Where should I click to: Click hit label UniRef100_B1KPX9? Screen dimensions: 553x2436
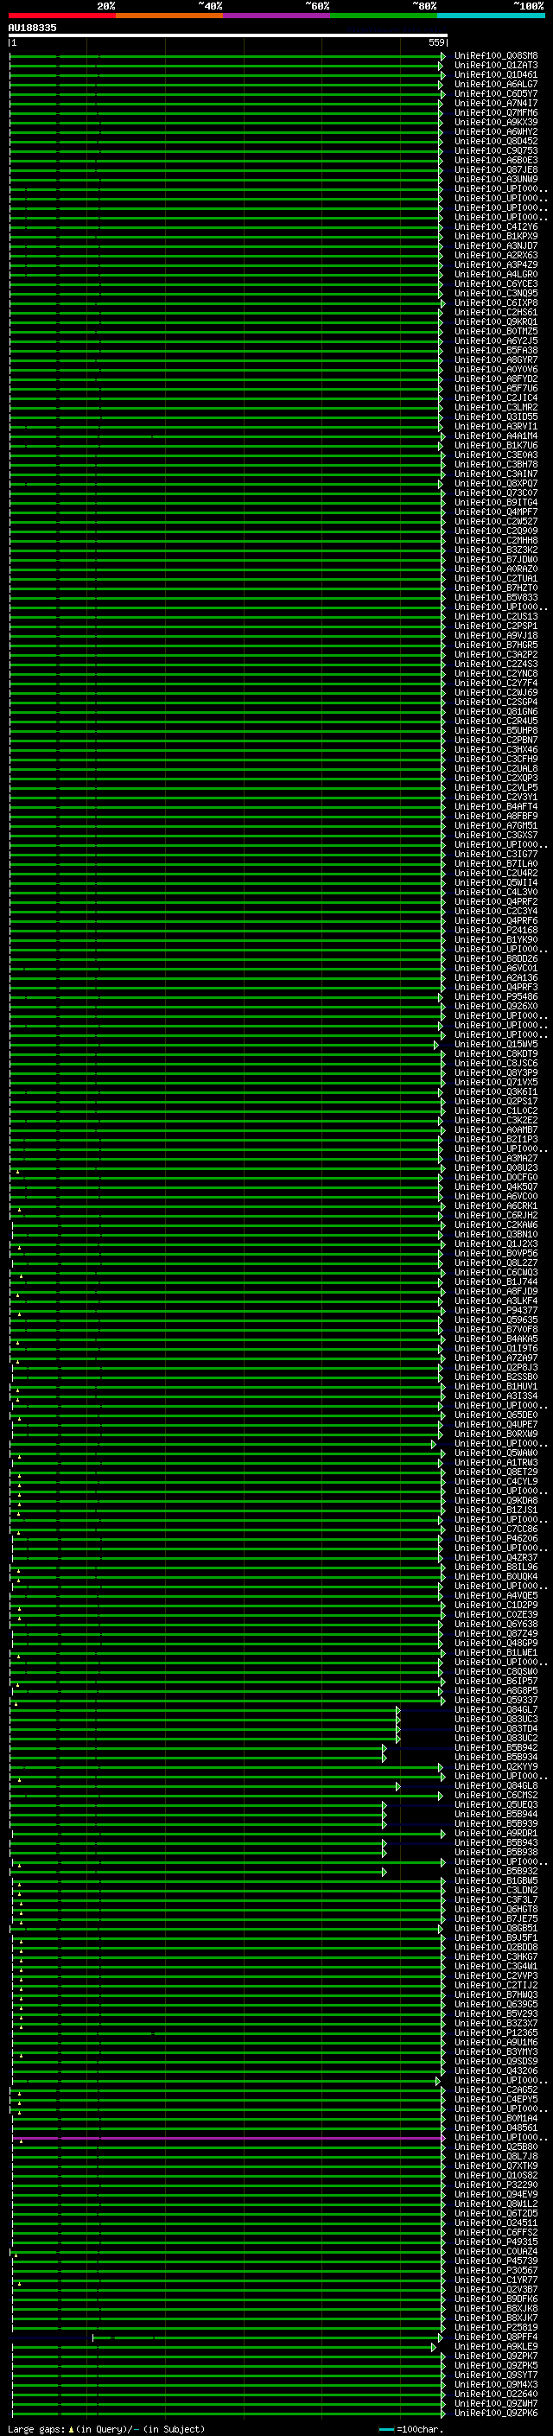496,237
